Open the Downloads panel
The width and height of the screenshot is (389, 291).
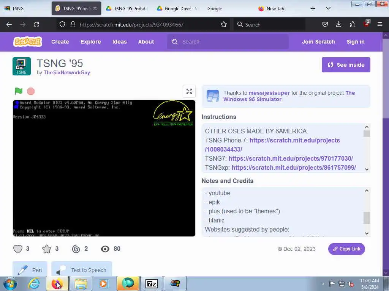(338, 24)
